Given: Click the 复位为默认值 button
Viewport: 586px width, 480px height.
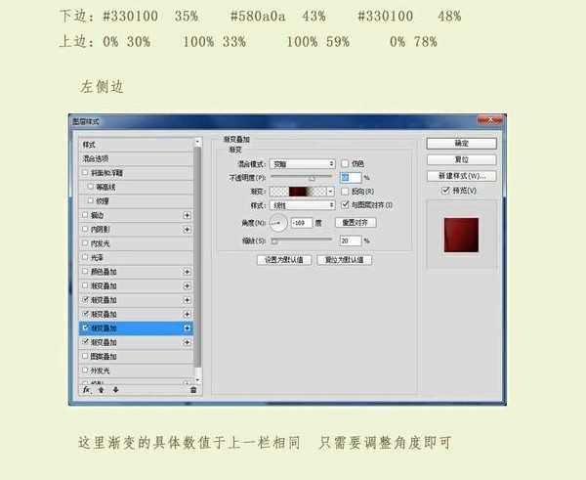Looking at the screenshot, I should click(x=344, y=260).
